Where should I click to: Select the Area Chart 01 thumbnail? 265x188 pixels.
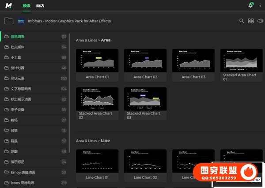click(97, 60)
